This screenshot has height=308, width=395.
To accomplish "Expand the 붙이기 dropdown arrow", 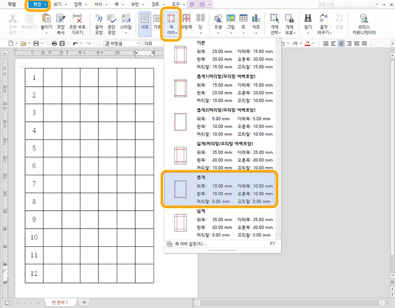I will pyautogui.click(x=47, y=33).
